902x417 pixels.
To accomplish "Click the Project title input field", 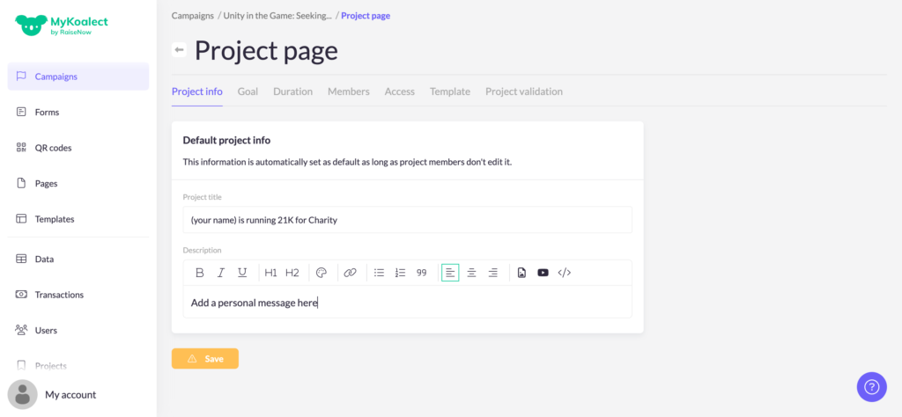I will (407, 220).
